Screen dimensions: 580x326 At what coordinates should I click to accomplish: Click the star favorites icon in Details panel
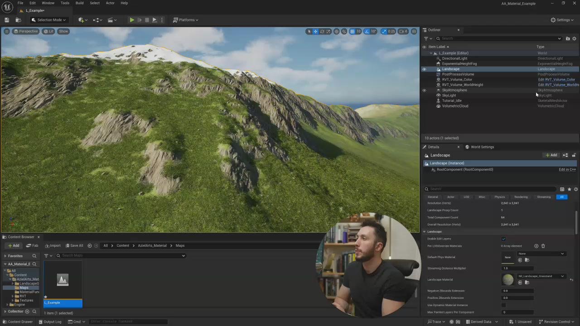[569, 189]
